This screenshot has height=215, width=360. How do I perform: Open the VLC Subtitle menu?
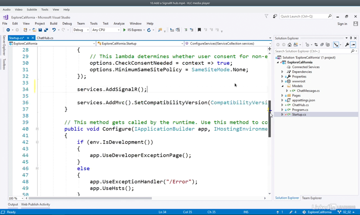pos(32,10)
